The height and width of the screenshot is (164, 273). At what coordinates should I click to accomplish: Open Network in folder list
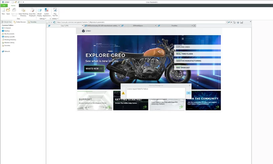pos(6,52)
